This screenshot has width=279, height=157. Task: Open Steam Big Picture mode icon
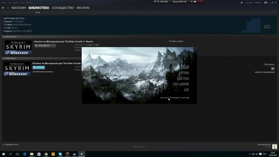(x=265, y=3)
